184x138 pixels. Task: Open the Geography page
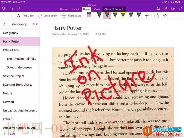[x=20, y=33]
